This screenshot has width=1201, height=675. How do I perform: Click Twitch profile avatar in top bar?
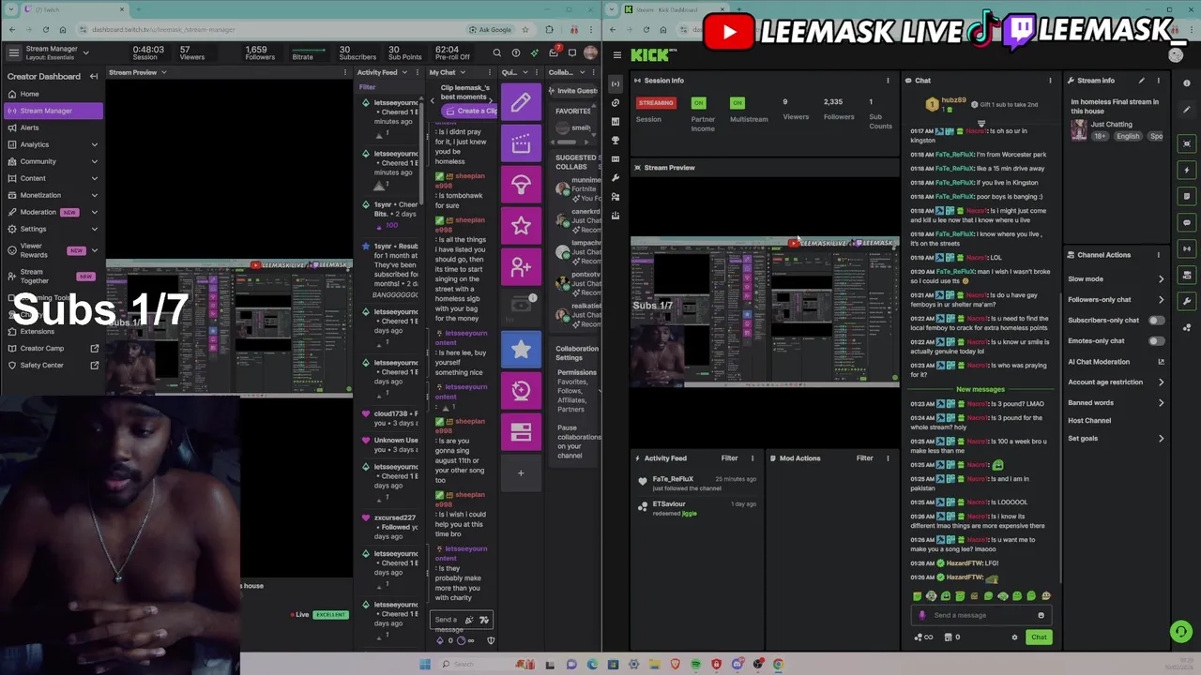coord(590,53)
